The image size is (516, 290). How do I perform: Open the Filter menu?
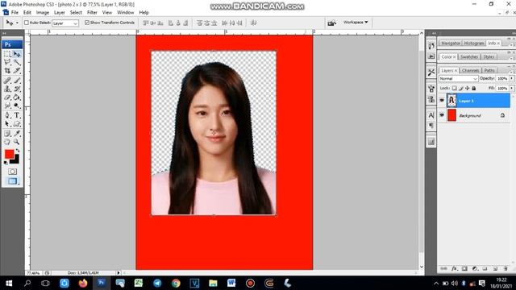(92, 13)
